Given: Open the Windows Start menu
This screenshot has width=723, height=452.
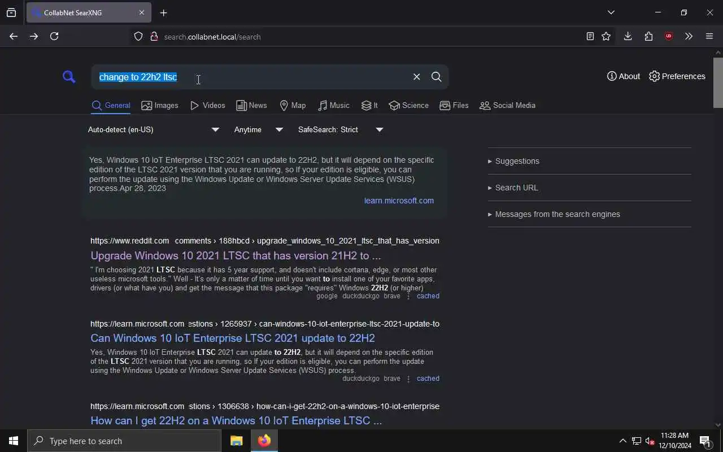Looking at the screenshot, I should pyautogui.click(x=14, y=441).
